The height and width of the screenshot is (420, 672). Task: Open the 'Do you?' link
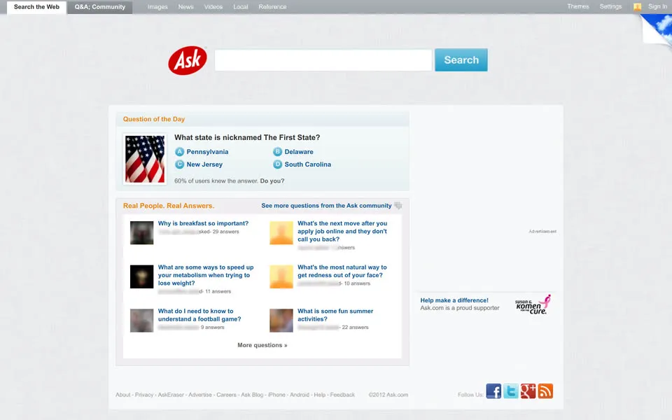[272, 181]
